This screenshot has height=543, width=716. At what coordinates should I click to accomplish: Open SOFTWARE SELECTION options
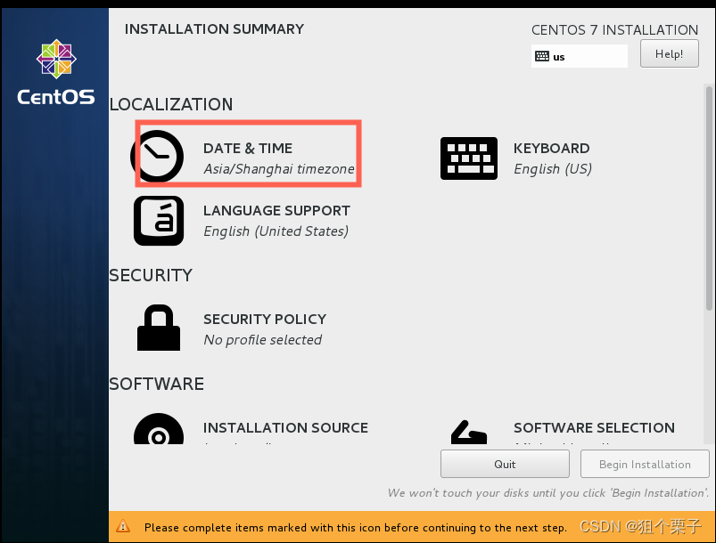(594, 427)
